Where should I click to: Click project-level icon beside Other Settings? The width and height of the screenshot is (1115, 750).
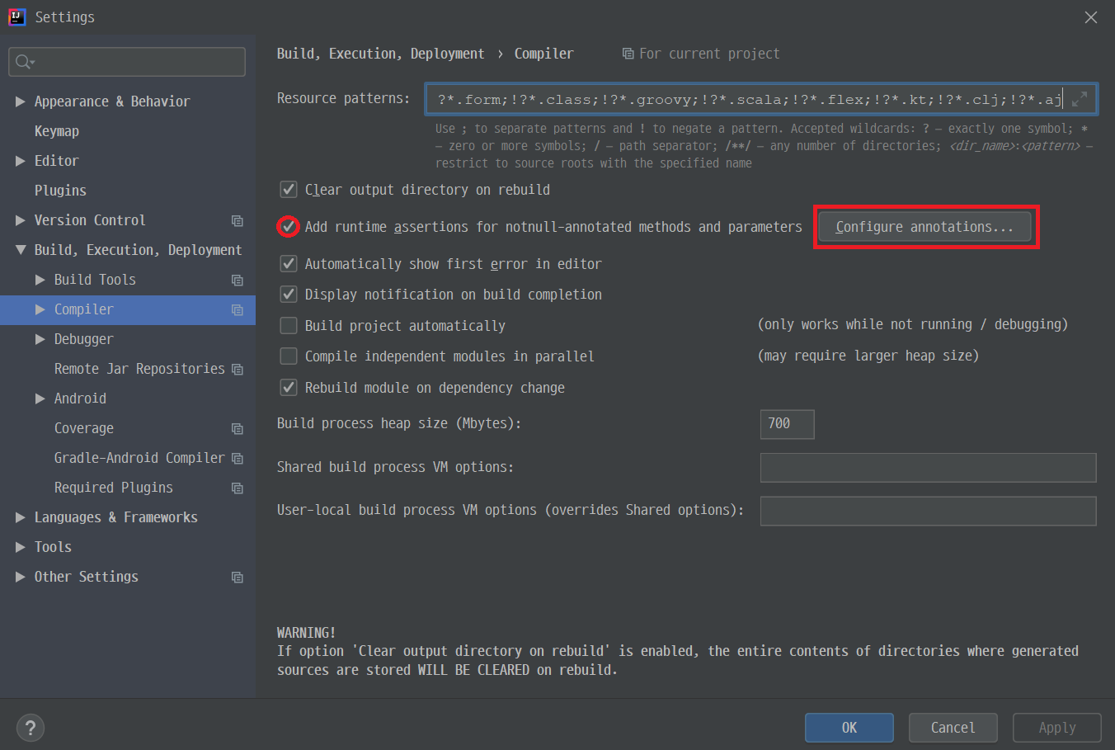[238, 577]
